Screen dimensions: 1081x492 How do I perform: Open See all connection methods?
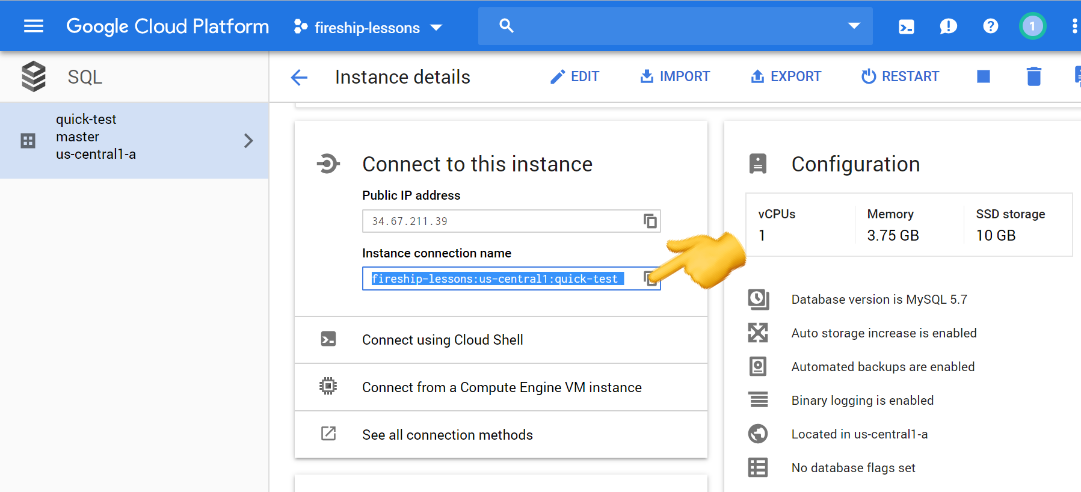coord(447,435)
